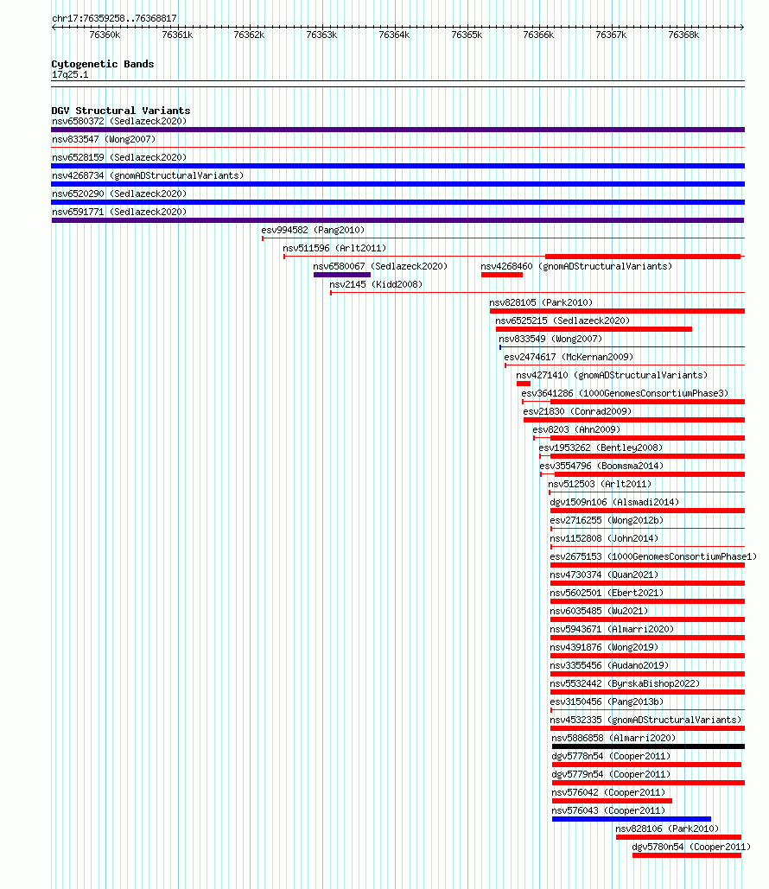Open variant label esv2716255 (Wong2012b)
This screenshot has width=769, height=889.
point(607,520)
